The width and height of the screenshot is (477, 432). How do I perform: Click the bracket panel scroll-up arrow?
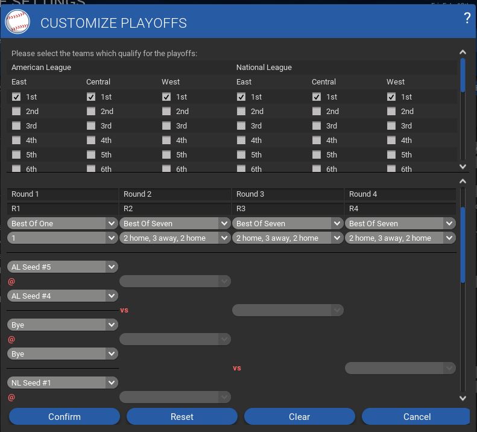point(463,181)
